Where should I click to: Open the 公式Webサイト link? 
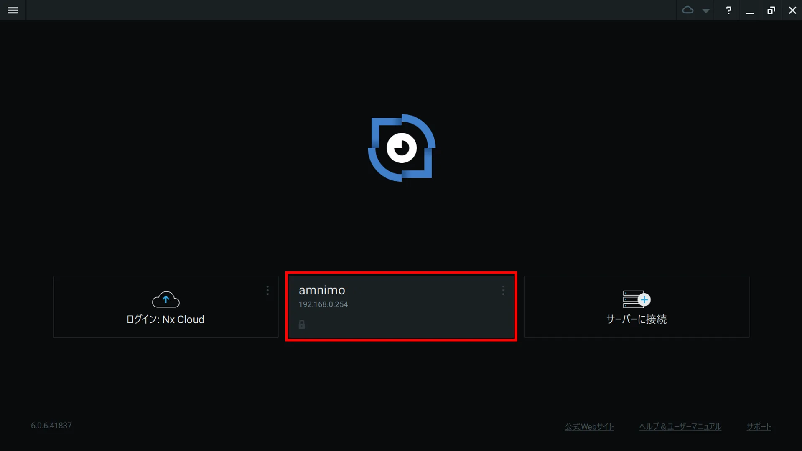pyautogui.click(x=589, y=427)
